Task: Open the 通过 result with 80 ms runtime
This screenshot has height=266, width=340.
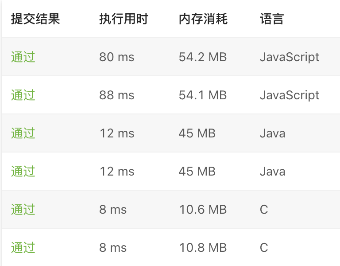Action: 23,57
